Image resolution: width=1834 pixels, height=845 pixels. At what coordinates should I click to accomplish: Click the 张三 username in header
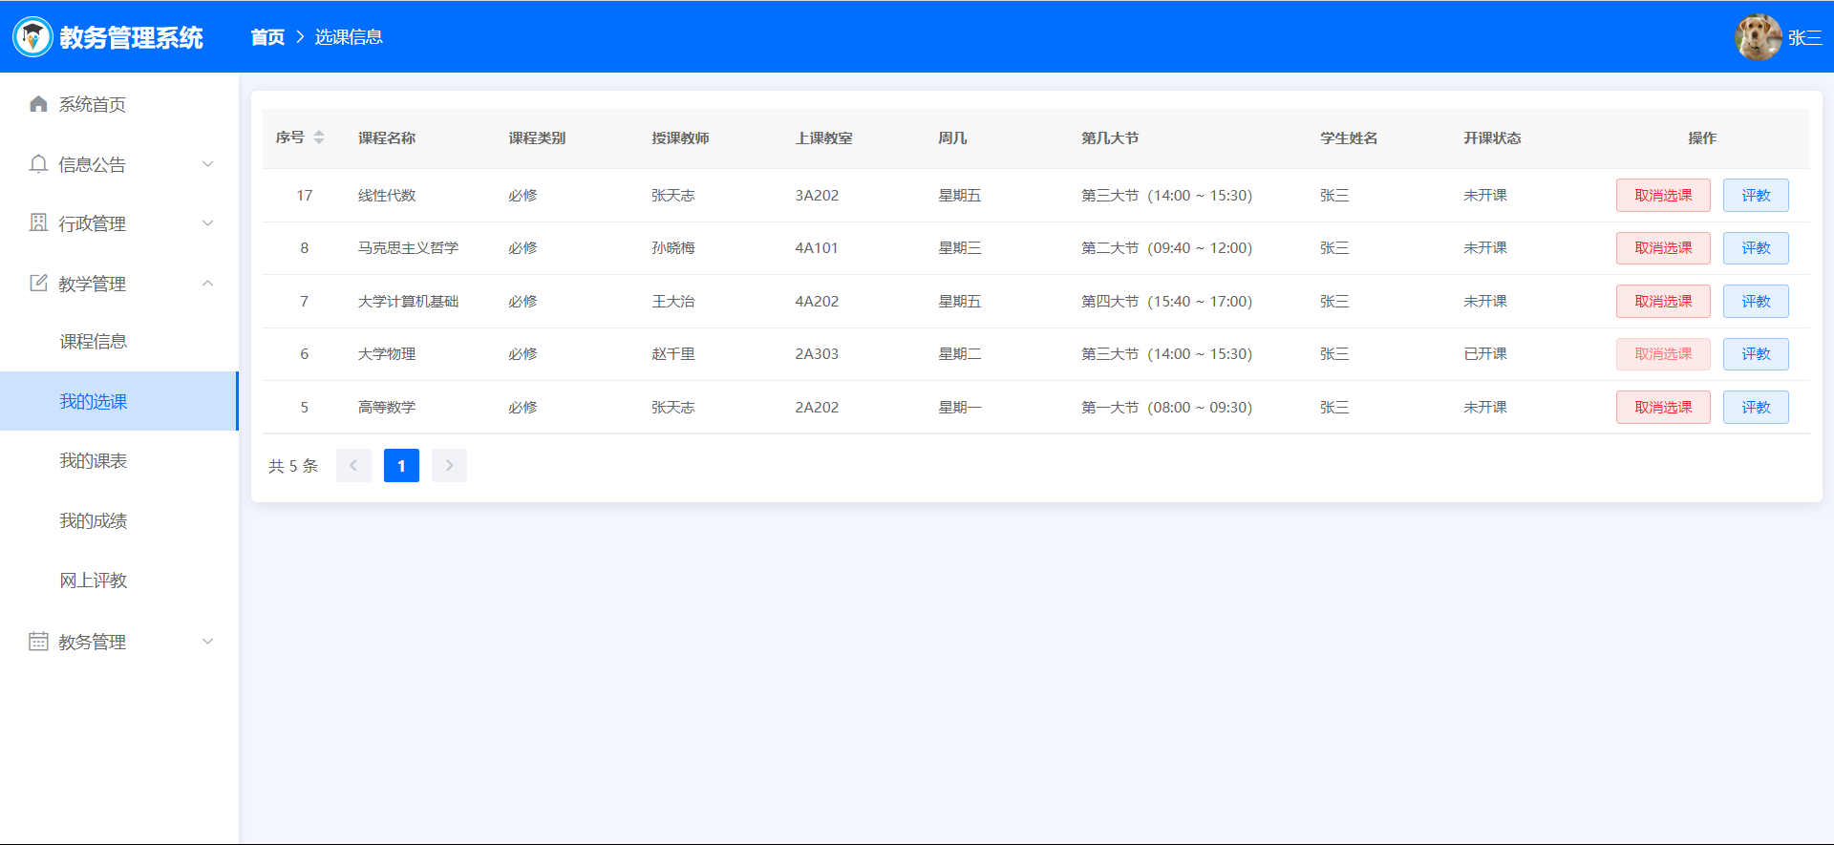[1804, 37]
